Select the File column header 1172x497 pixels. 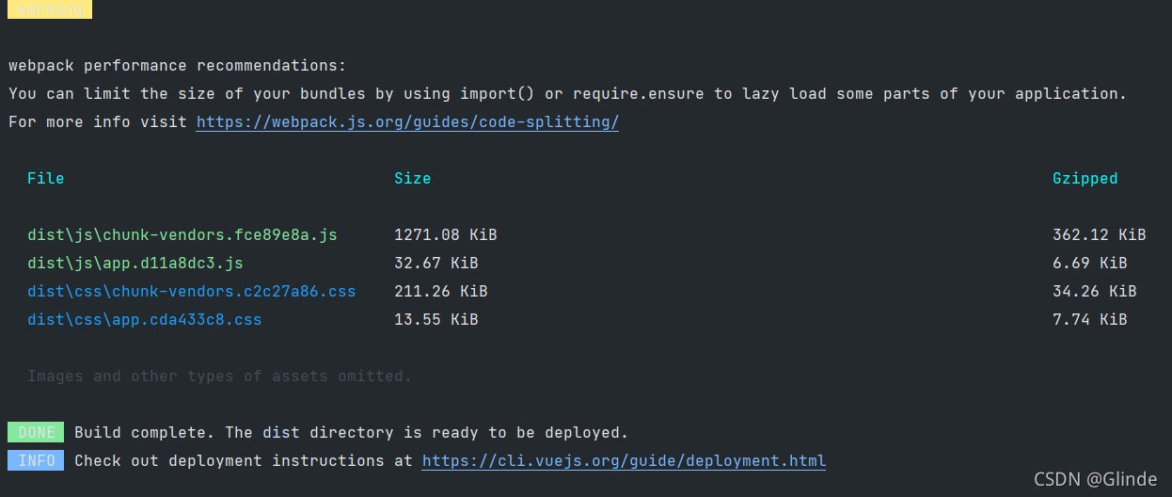(x=46, y=179)
